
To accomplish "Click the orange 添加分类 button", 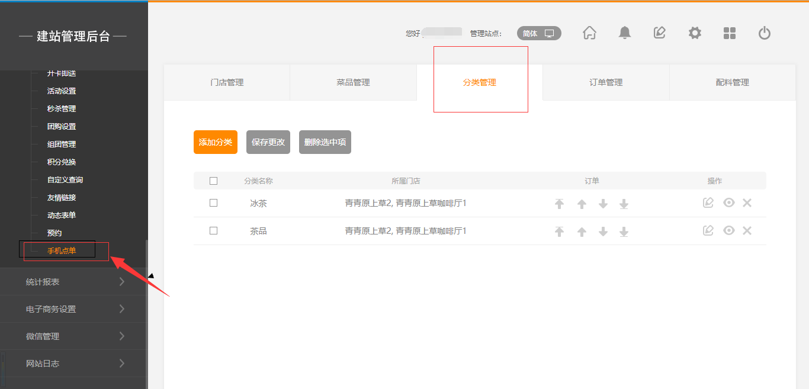I will tap(216, 142).
